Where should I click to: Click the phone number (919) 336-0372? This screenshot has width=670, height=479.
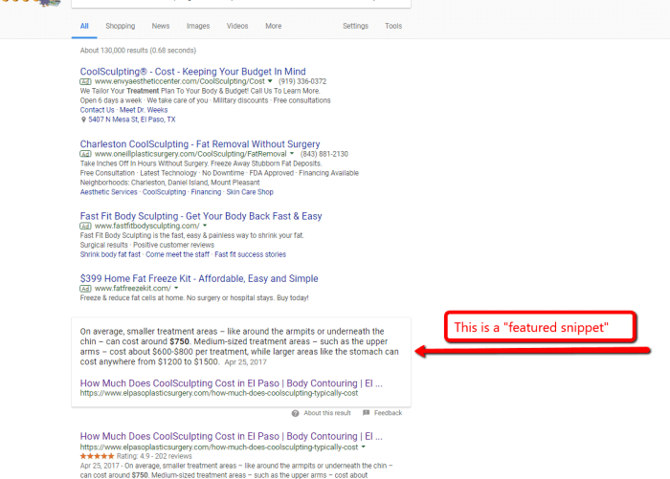pyautogui.click(x=302, y=81)
